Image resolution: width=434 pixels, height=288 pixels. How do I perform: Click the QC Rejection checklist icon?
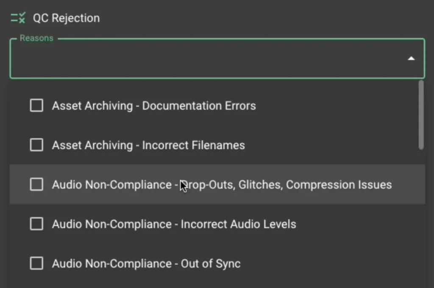point(18,18)
